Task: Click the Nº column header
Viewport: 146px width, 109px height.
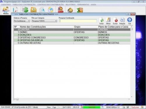Action: coord(15,27)
